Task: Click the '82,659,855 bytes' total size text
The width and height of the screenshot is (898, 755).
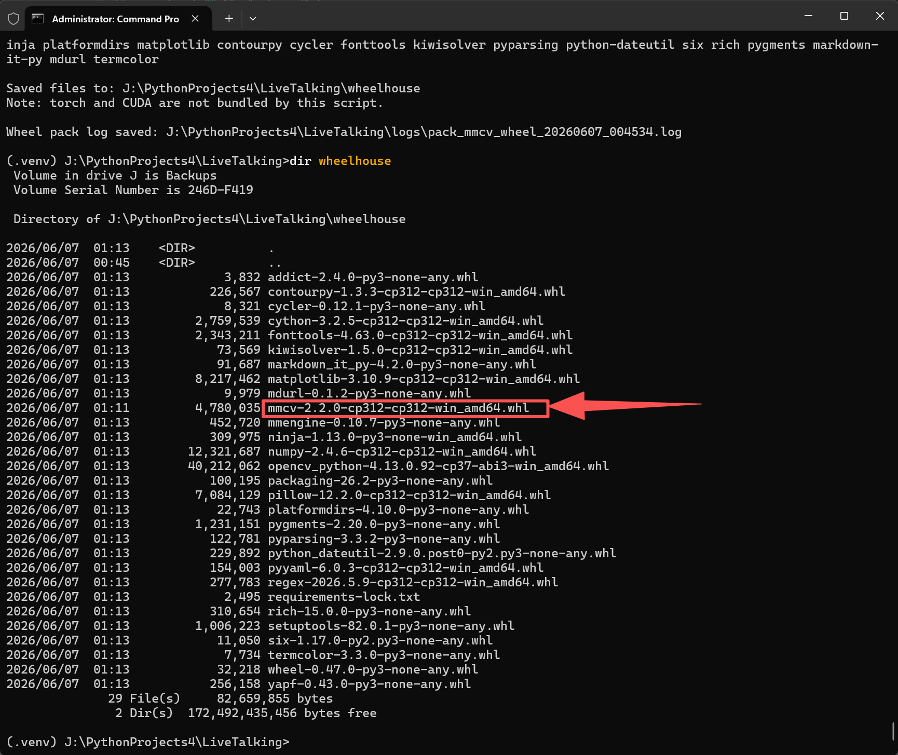Action: coord(275,698)
